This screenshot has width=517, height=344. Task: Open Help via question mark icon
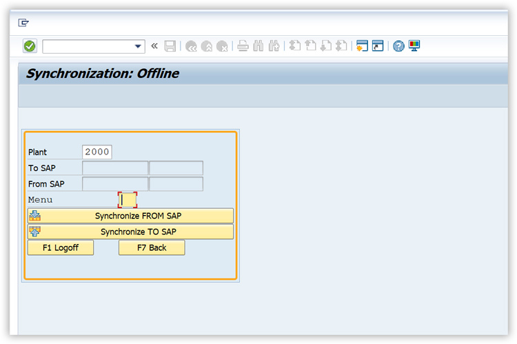click(x=398, y=46)
